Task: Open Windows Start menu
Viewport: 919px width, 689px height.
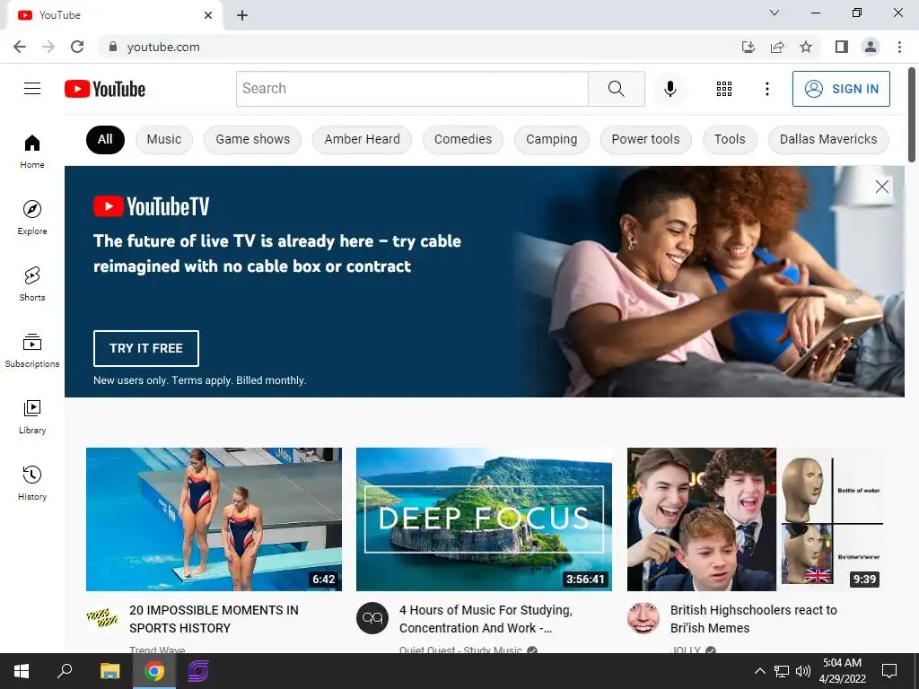Action: (22, 671)
